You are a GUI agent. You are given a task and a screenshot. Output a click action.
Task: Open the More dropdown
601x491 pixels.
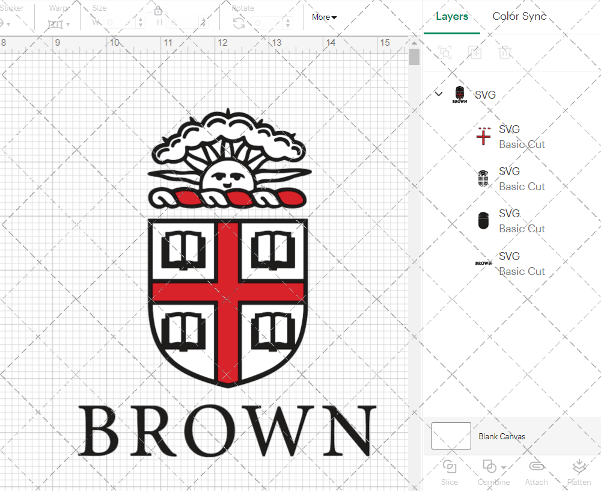pos(323,17)
